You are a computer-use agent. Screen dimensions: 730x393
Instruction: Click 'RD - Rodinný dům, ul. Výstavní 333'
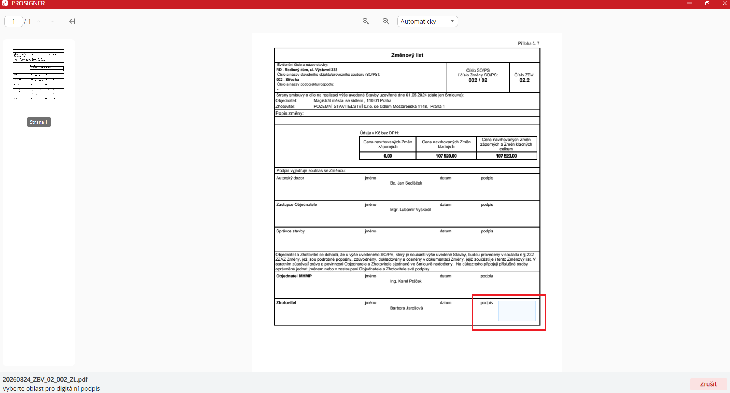click(x=307, y=70)
